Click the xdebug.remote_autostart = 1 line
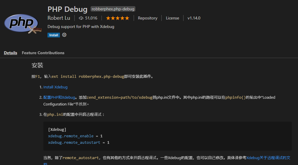Viewport: 298px width, 165px height. [79, 142]
